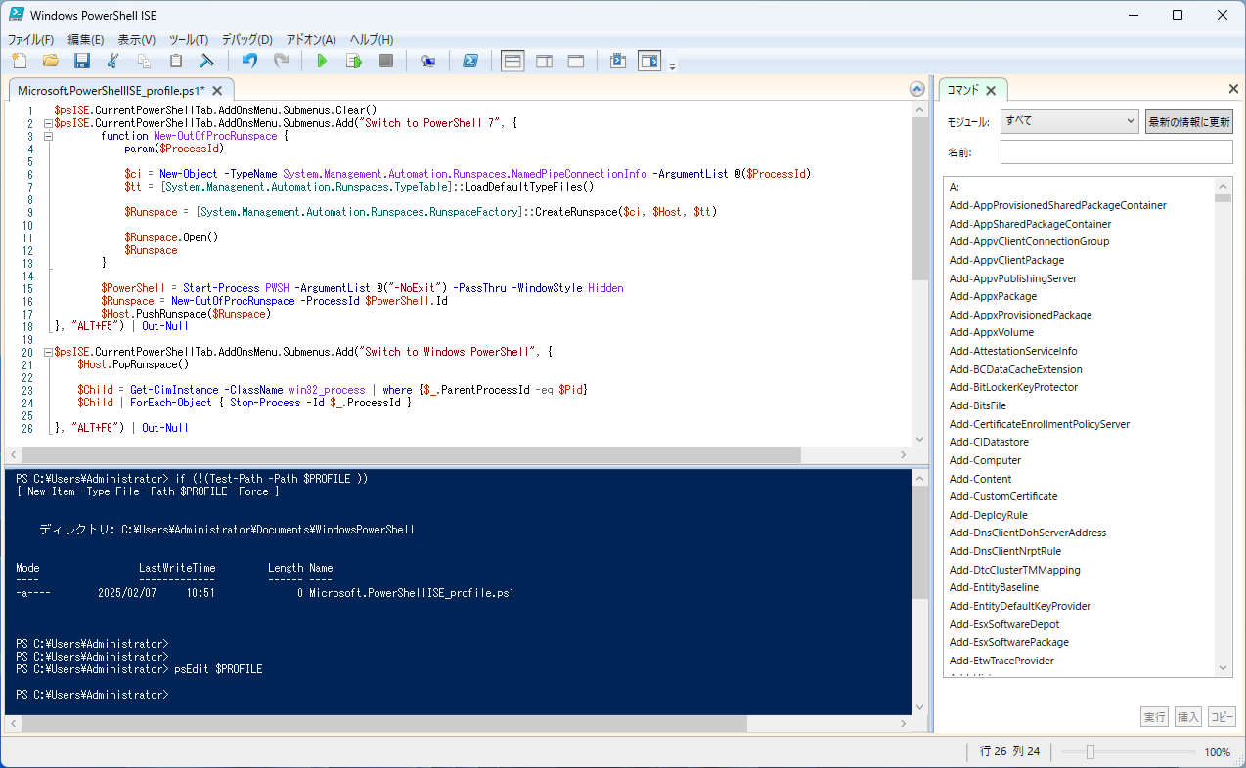Click the Clear Console Pane icon
The height and width of the screenshot is (768, 1246).
207,62
